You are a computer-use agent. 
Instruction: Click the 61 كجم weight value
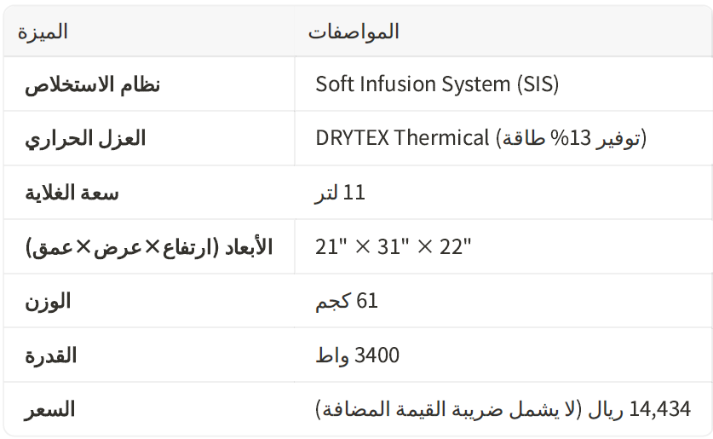tap(346, 301)
